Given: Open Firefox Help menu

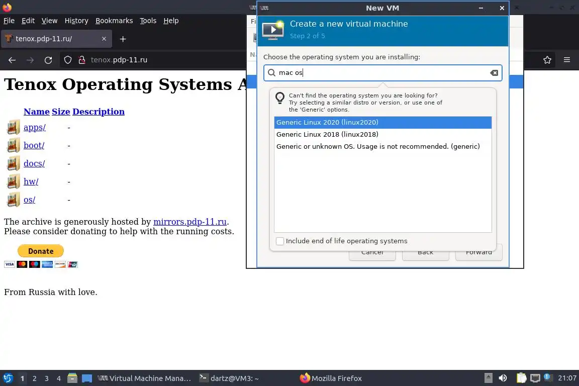Looking at the screenshot, I should pyautogui.click(x=171, y=21).
